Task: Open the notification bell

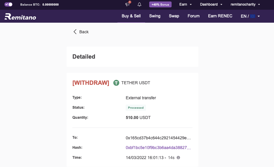Action: pos(139,4)
